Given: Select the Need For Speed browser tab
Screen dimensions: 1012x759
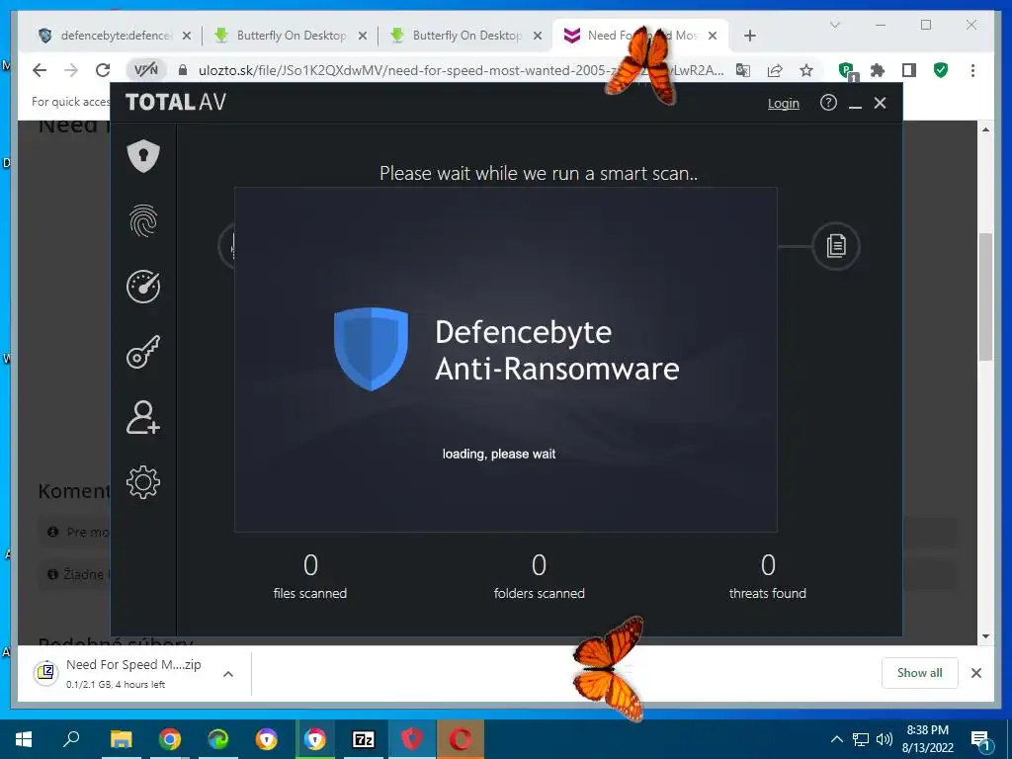Looking at the screenshot, I should [x=632, y=36].
